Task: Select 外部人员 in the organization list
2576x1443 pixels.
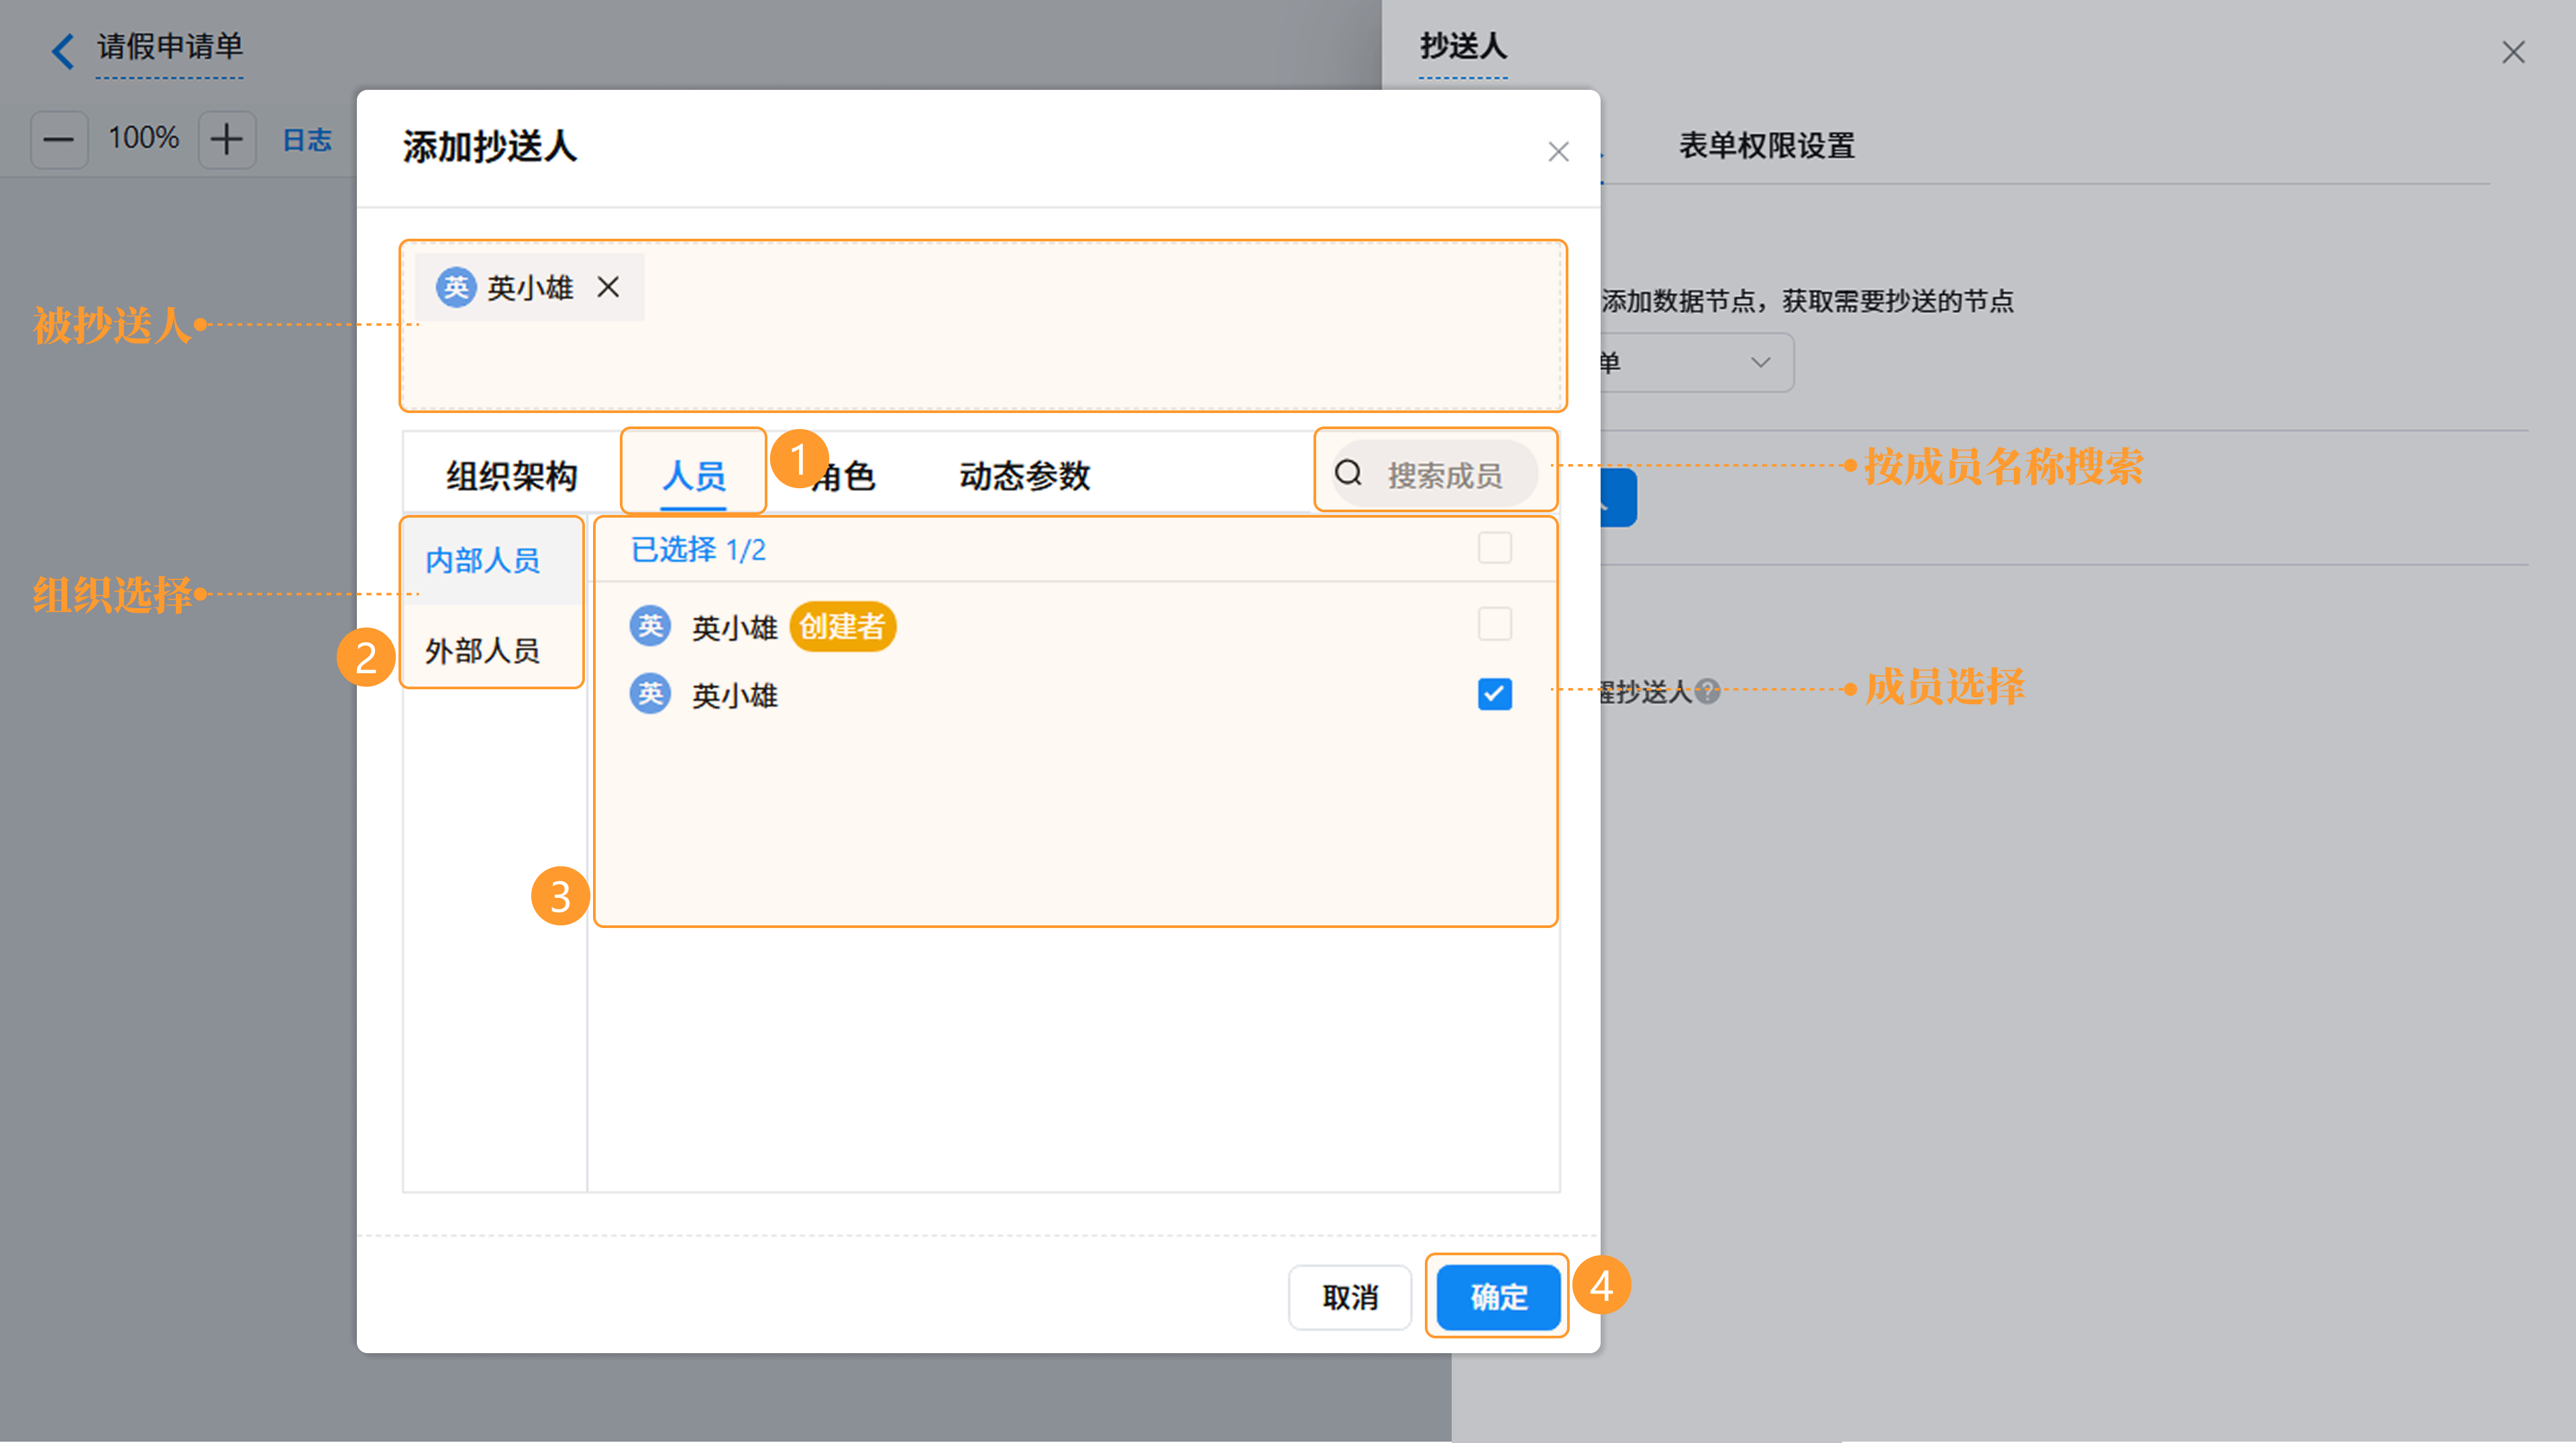Action: tap(492, 650)
